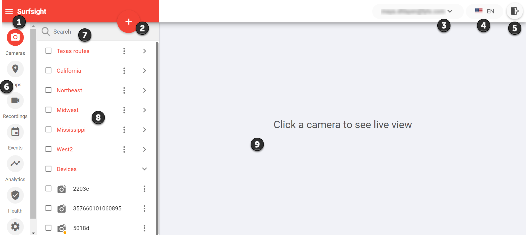Image resolution: width=526 pixels, height=235 pixels.
Task: Tick the checkbox for device 2203c
Action: [x=48, y=189]
